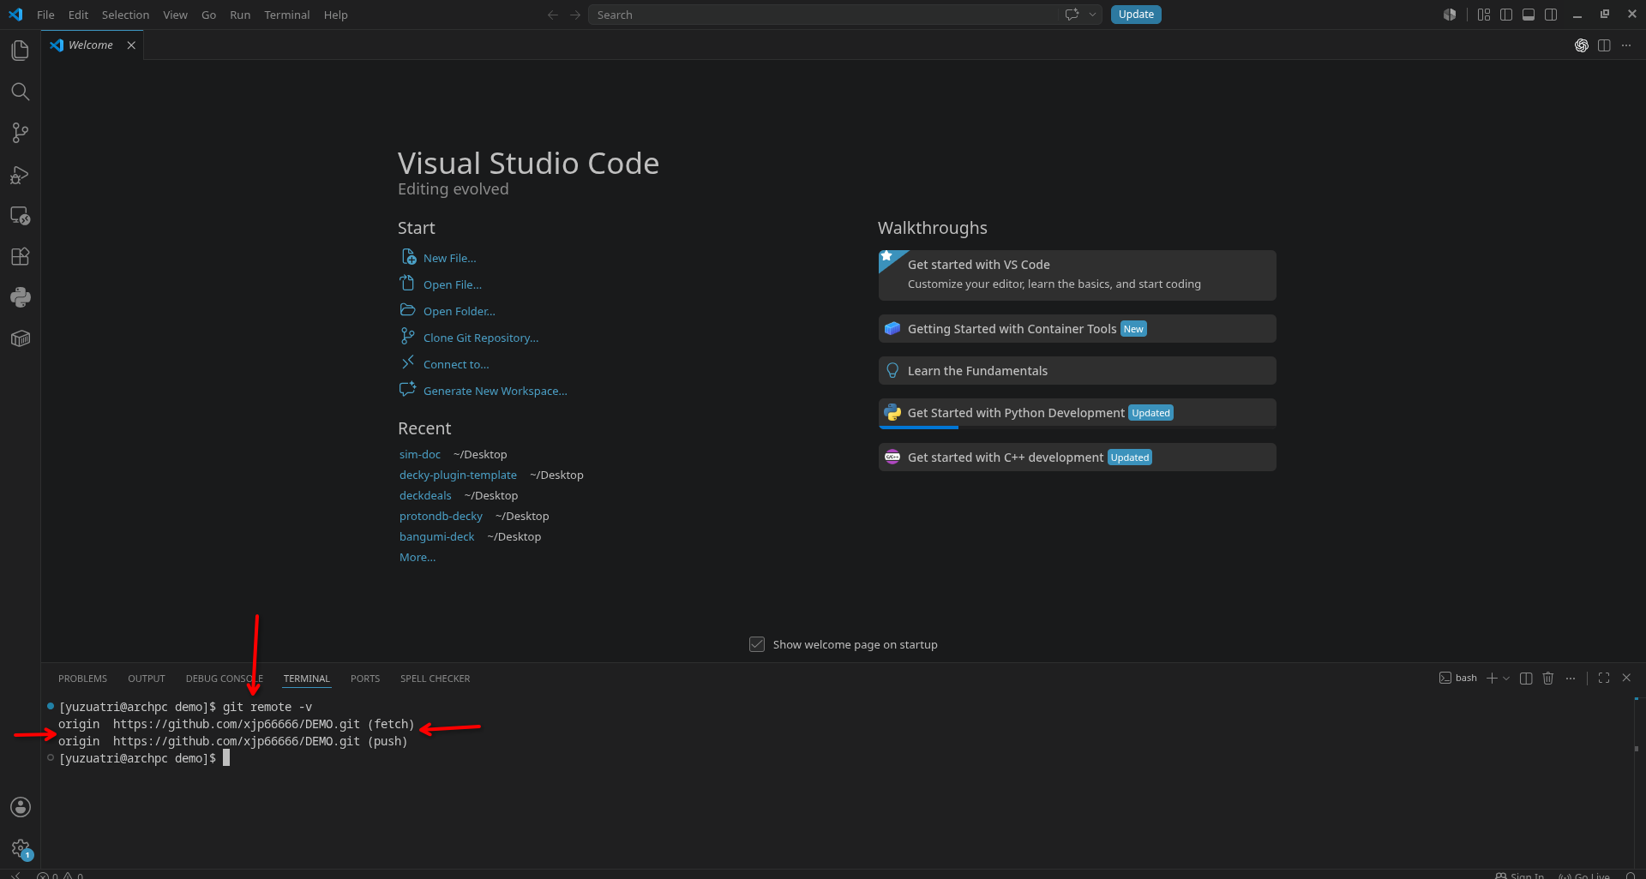Screen dimensions: 1646x879
Task: Maximize the panel size
Action: (1604, 679)
